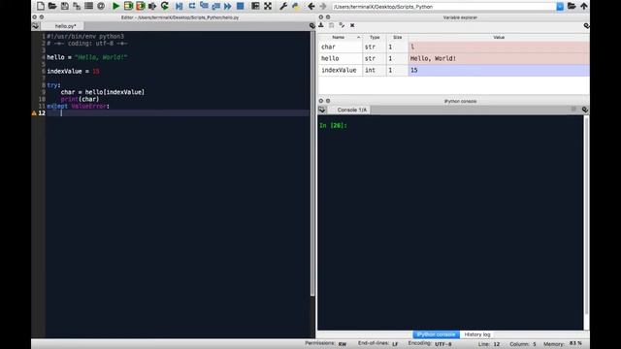Import data into the Variable explorer
This screenshot has height=349, width=621.
coord(321,25)
